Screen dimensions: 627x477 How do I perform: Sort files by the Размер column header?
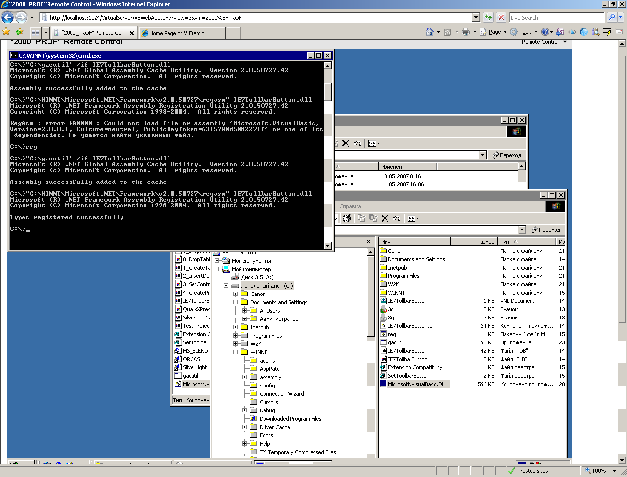(x=474, y=242)
